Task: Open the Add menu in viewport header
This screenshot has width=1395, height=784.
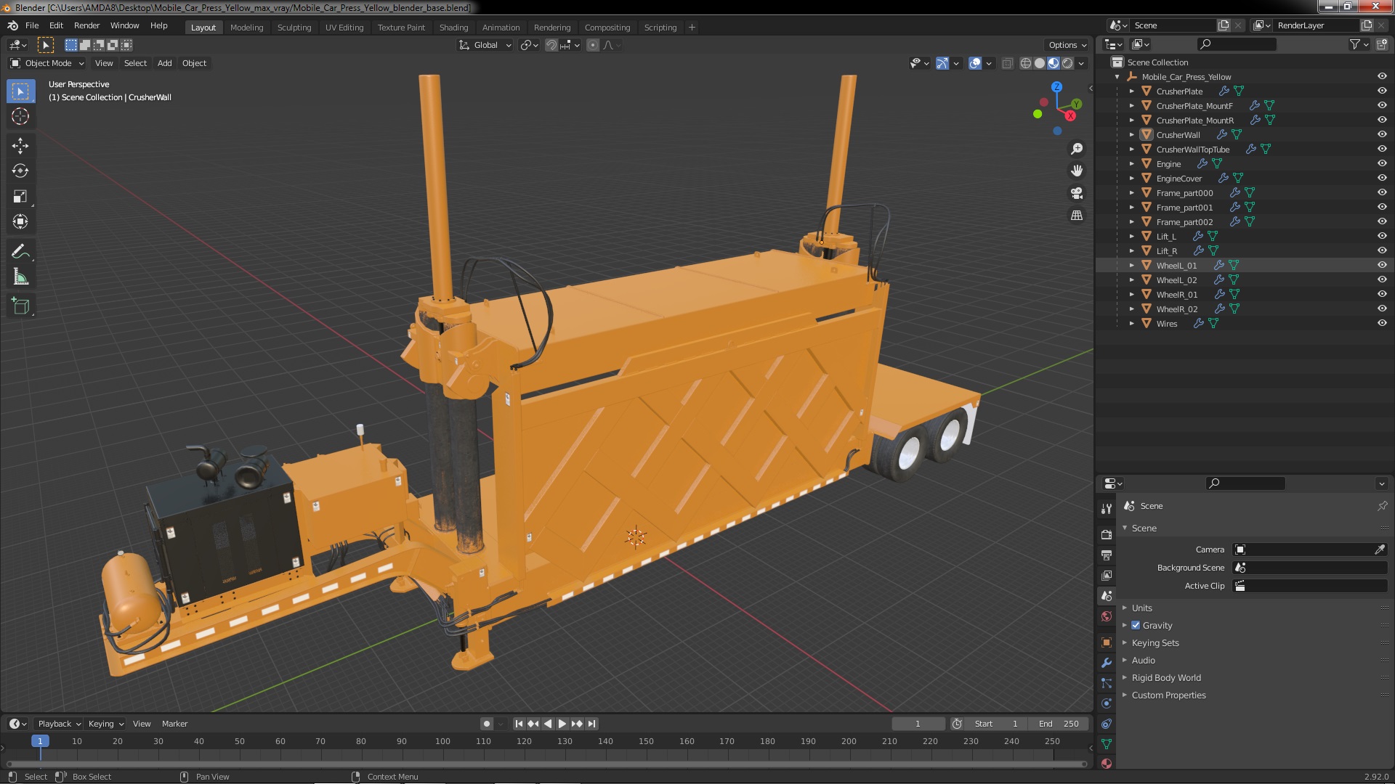Action: click(165, 63)
